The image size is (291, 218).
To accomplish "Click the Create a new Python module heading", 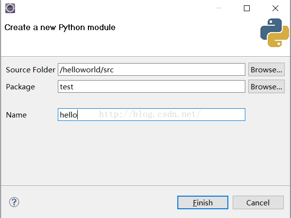I will (x=60, y=28).
